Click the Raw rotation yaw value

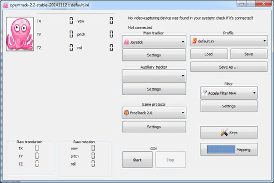tap(93, 148)
